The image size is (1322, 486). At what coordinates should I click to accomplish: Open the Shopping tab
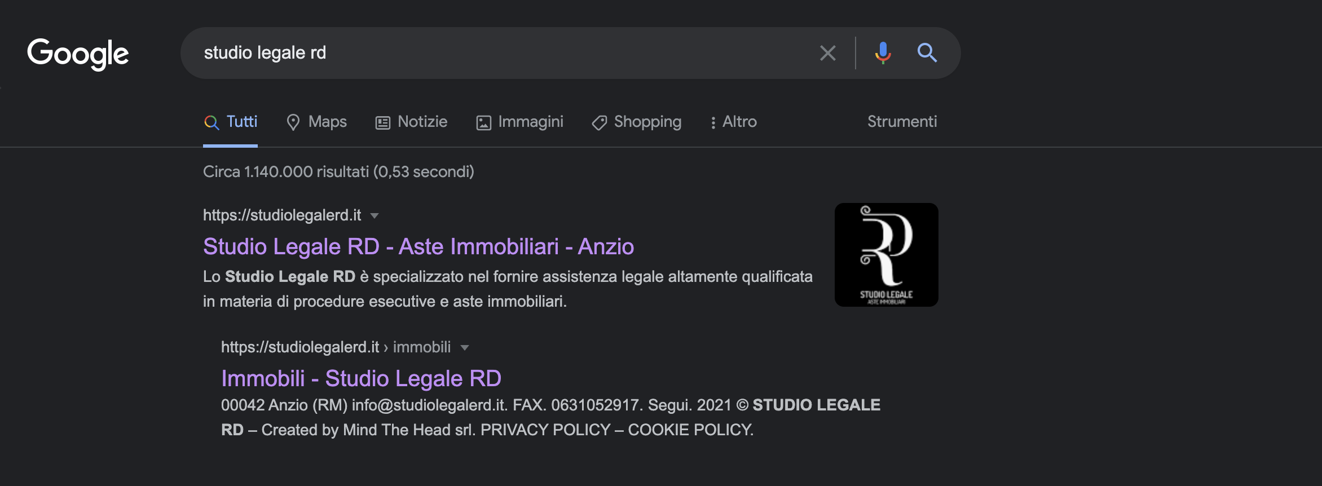point(636,122)
